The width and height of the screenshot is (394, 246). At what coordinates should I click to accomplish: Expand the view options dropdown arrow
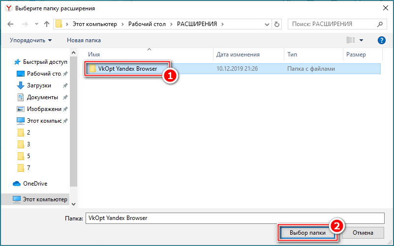click(x=362, y=40)
